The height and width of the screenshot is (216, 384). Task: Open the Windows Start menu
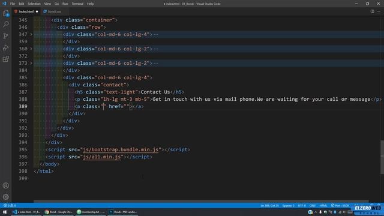(5, 212)
